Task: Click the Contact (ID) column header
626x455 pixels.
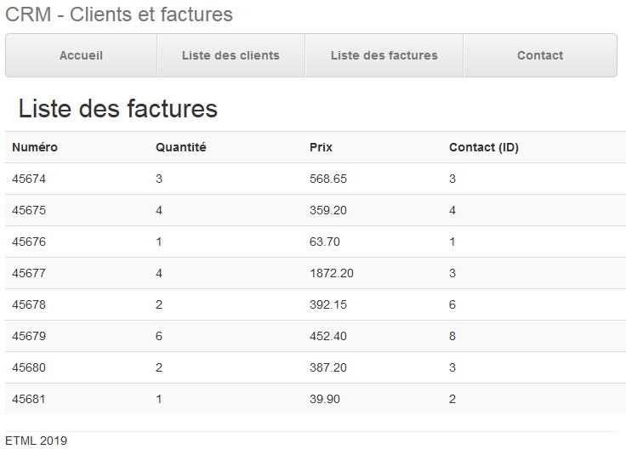Action: [483, 147]
